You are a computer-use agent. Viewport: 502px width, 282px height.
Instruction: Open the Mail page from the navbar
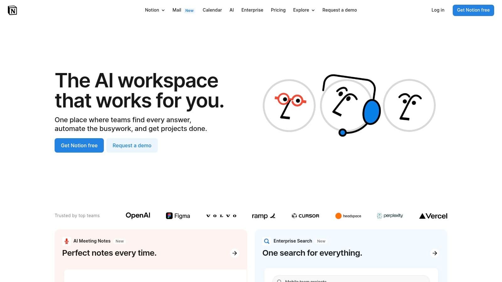(x=177, y=10)
